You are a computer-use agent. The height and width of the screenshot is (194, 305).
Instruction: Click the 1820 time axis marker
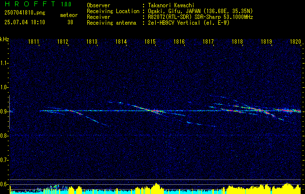click(295, 41)
